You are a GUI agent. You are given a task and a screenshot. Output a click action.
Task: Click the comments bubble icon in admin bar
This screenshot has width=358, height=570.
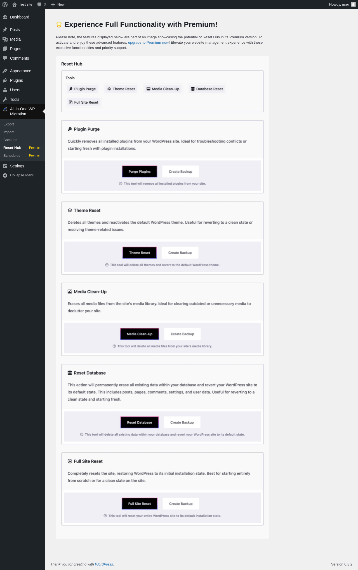tap(39, 4)
